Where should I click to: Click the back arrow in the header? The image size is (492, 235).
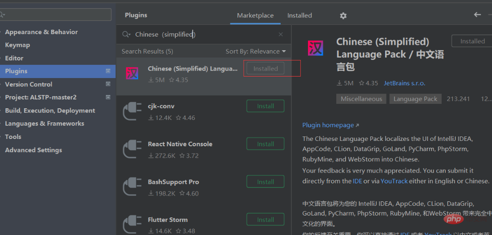tap(477, 15)
